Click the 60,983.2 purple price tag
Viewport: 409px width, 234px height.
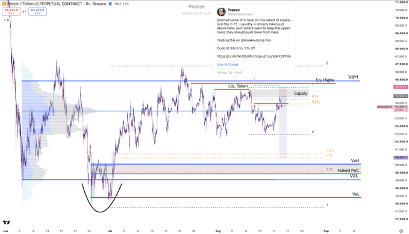point(401,158)
